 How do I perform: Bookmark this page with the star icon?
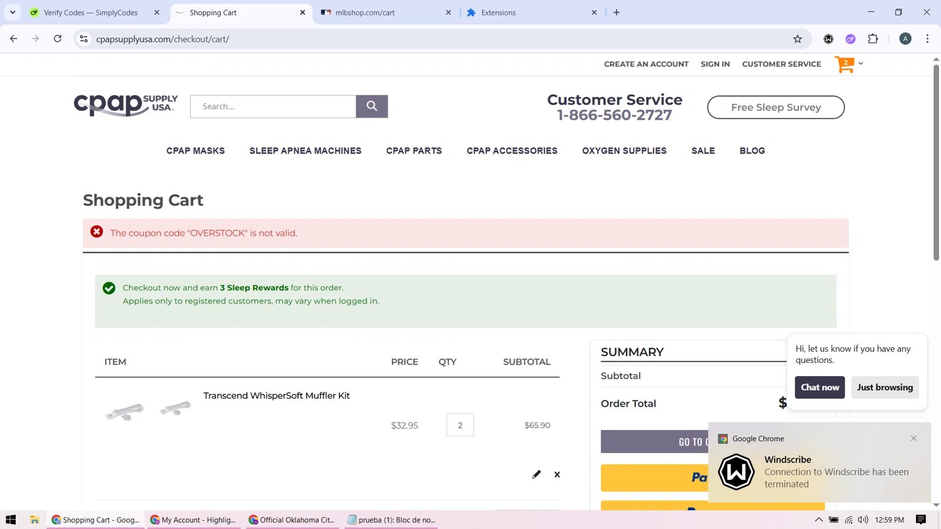click(797, 39)
